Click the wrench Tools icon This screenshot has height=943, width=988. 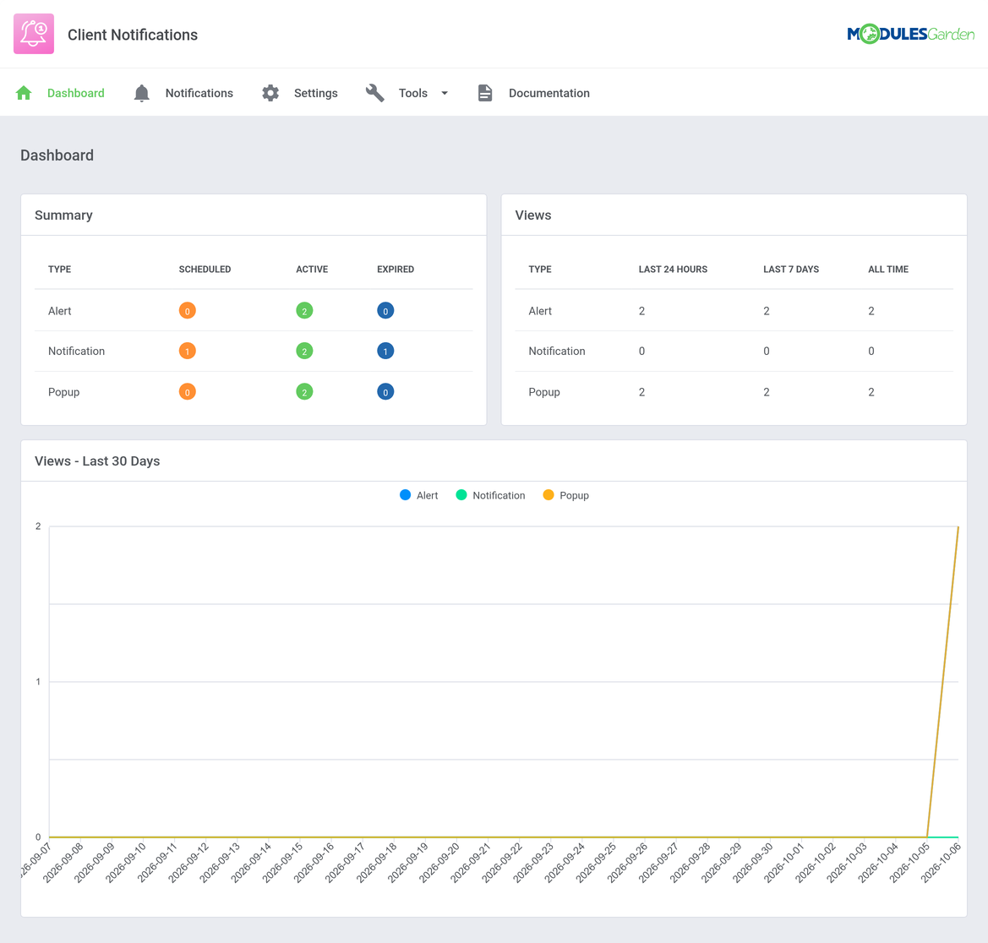click(375, 93)
